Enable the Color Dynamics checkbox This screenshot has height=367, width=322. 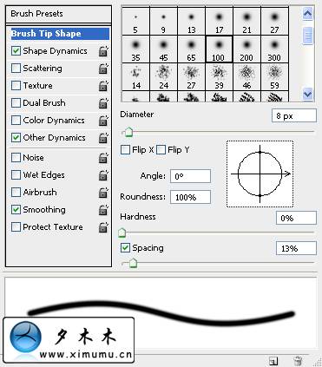tap(16, 121)
